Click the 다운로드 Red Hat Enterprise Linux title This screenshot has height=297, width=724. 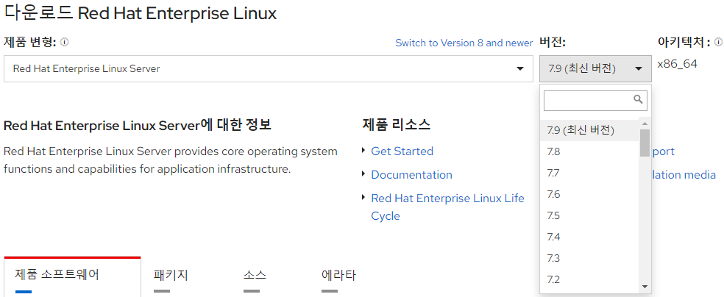pyautogui.click(x=140, y=12)
